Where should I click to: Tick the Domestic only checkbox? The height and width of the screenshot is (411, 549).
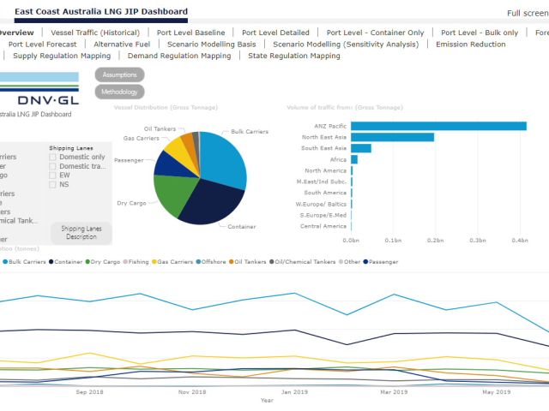(x=52, y=158)
